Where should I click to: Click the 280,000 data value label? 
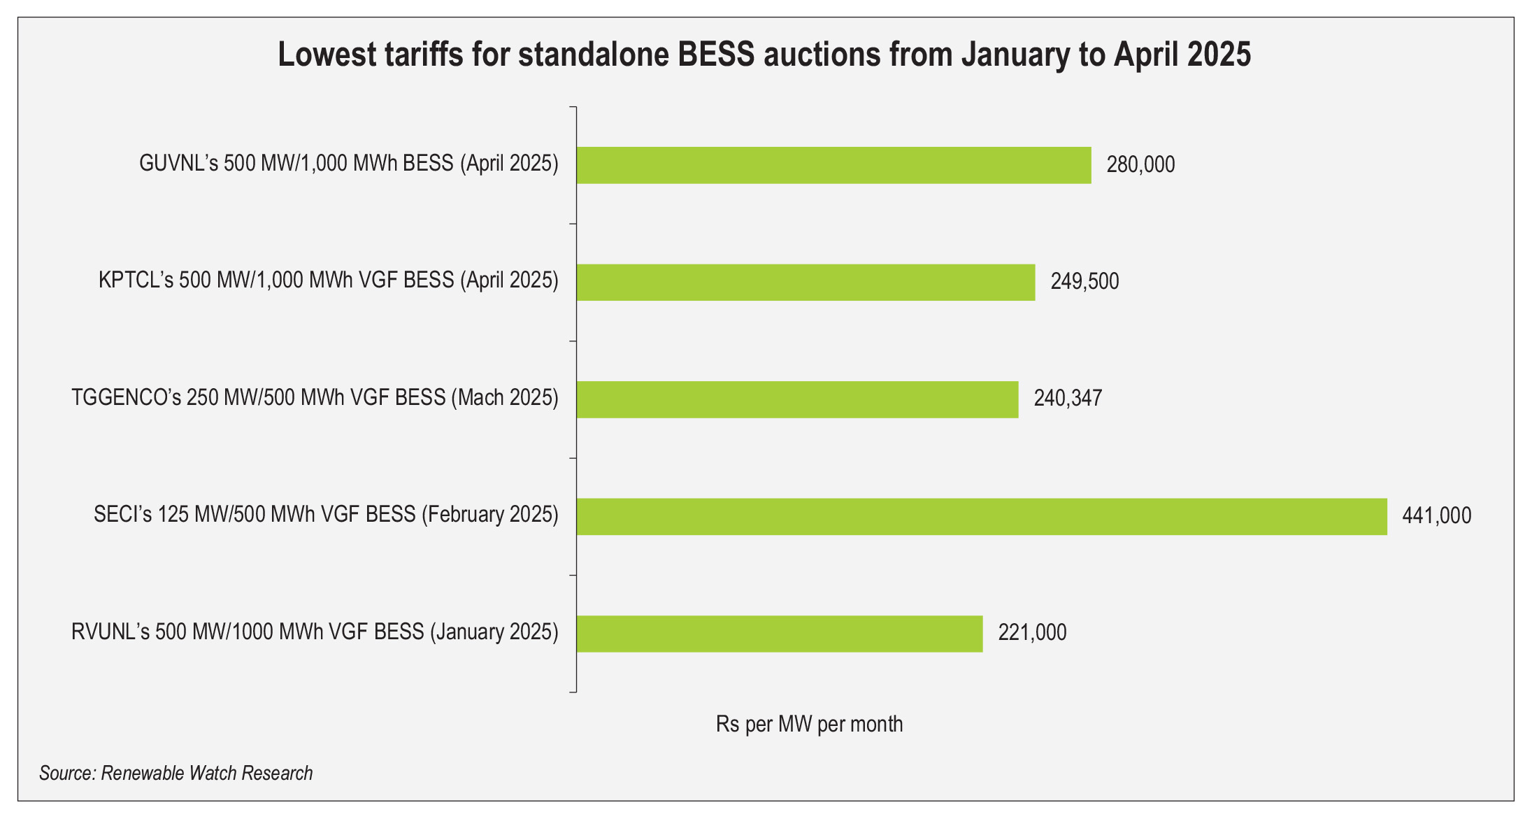tap(1140, 165)
